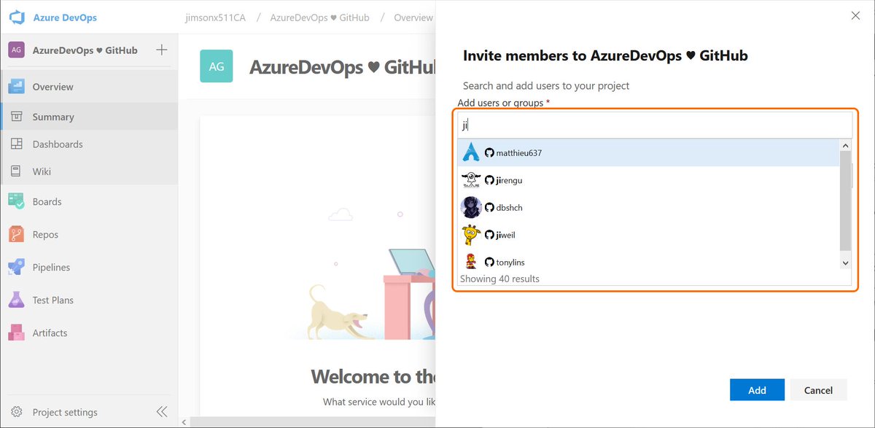Choose the tonylins username result
The height and width of the screenshot is (428, 875).
click(510, 262)
